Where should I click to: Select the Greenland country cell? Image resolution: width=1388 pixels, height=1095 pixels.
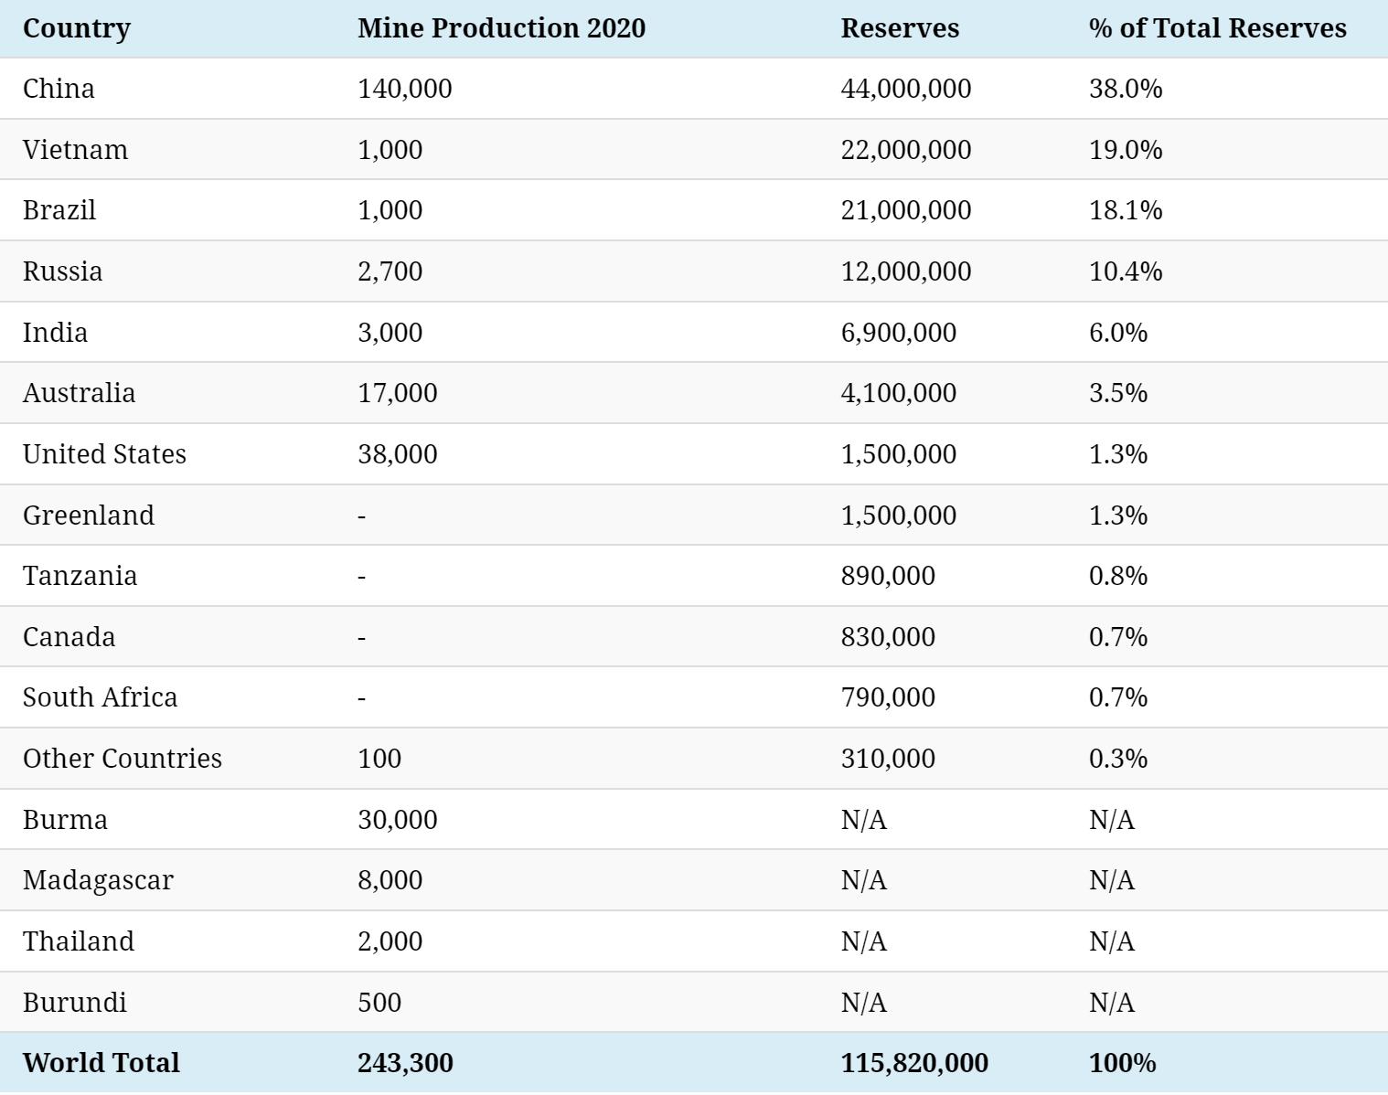coord(89,515)
